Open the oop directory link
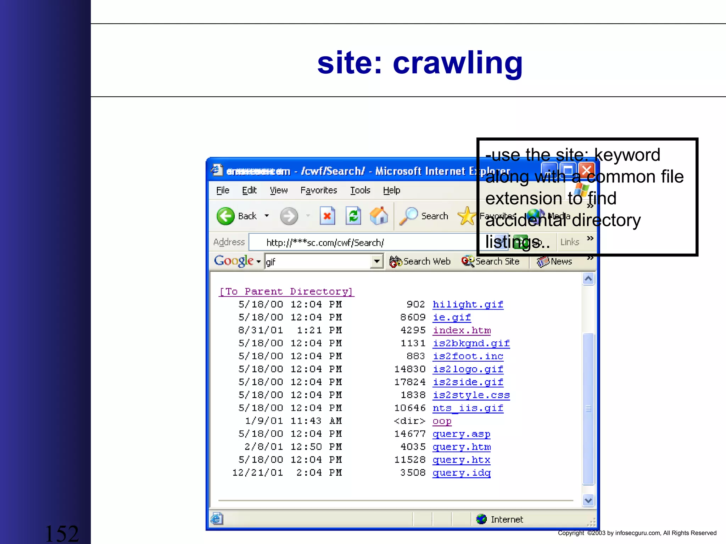 (x=442, y=421)
